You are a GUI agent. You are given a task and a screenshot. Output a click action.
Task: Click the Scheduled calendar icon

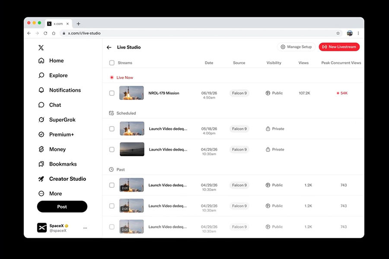pos(112,113)
